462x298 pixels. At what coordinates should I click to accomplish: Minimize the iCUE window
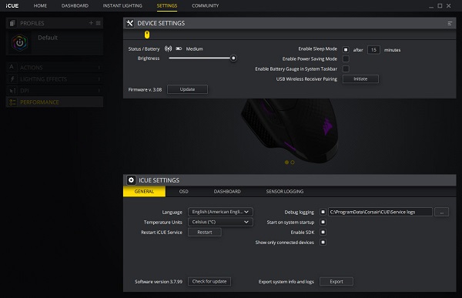(431, 6)
